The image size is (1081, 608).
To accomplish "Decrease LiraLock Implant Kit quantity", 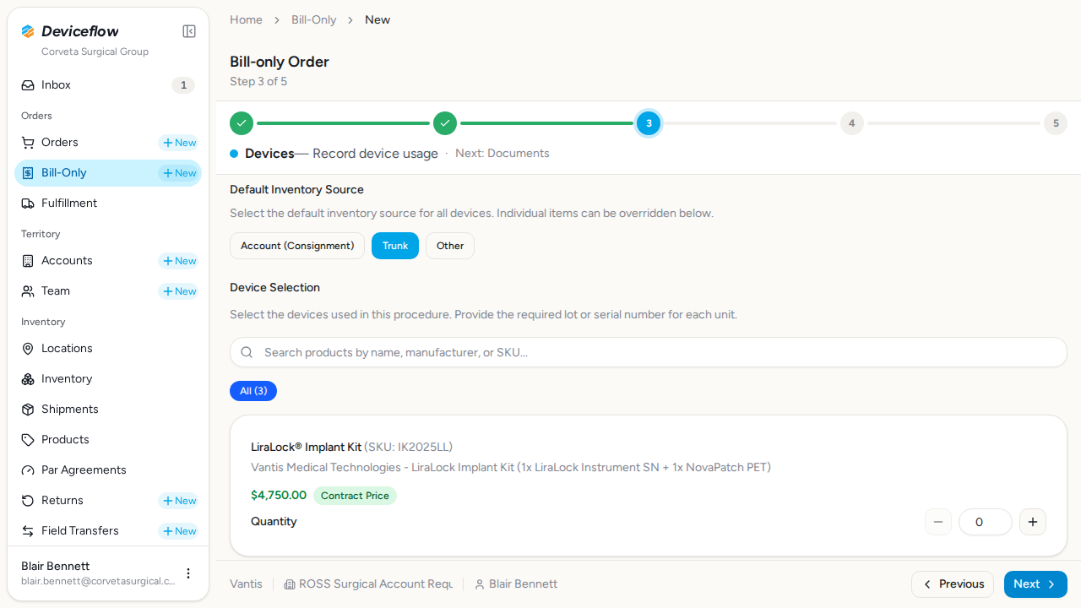I will tap(938, 522).
